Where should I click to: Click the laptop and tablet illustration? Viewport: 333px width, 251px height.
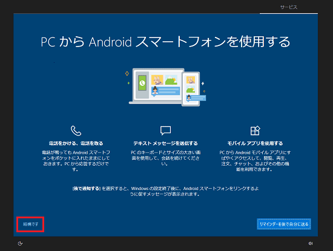coord(166,87)
